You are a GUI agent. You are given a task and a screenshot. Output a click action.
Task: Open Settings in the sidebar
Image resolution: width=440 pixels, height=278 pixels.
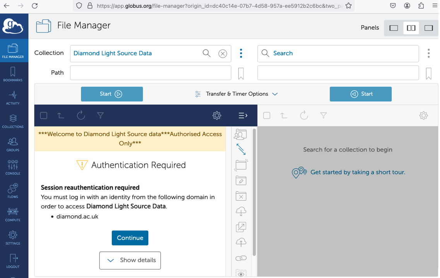coord(13,237)
